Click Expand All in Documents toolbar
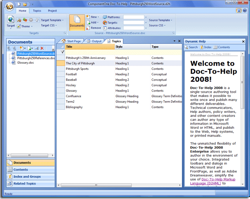The image size is (250, 199). (9, 48)
